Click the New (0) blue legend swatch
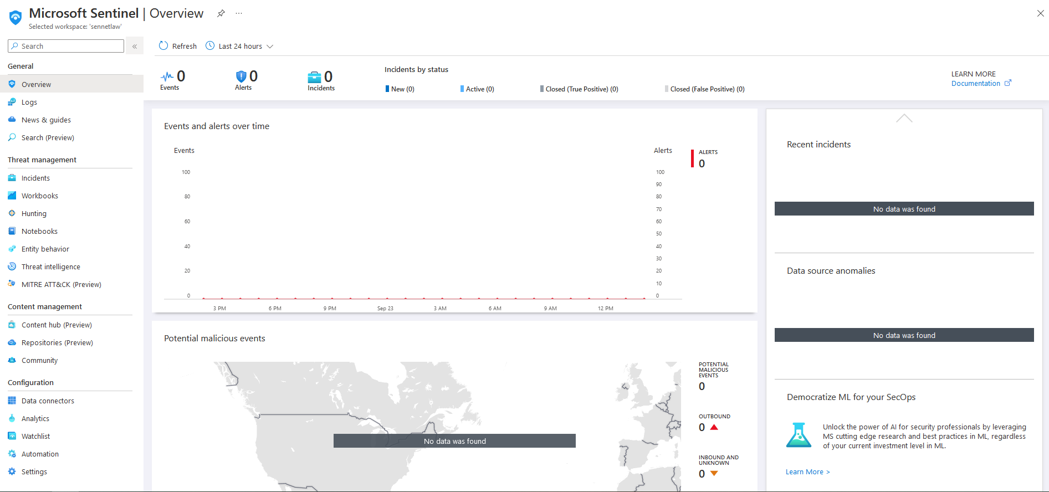Screen dimensions: 1049x492 (x=387, y=89)
